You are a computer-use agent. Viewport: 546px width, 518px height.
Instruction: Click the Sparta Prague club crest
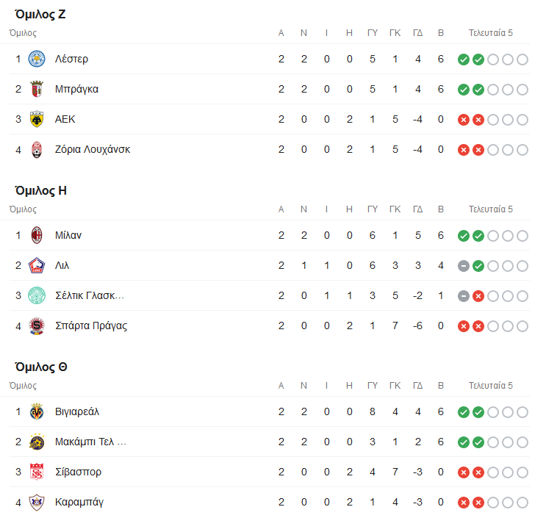(x=36, y=325)
